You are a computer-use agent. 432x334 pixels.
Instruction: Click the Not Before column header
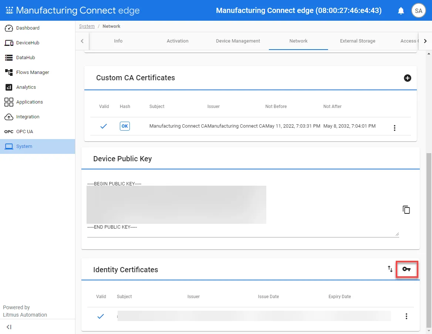point(276,107)
